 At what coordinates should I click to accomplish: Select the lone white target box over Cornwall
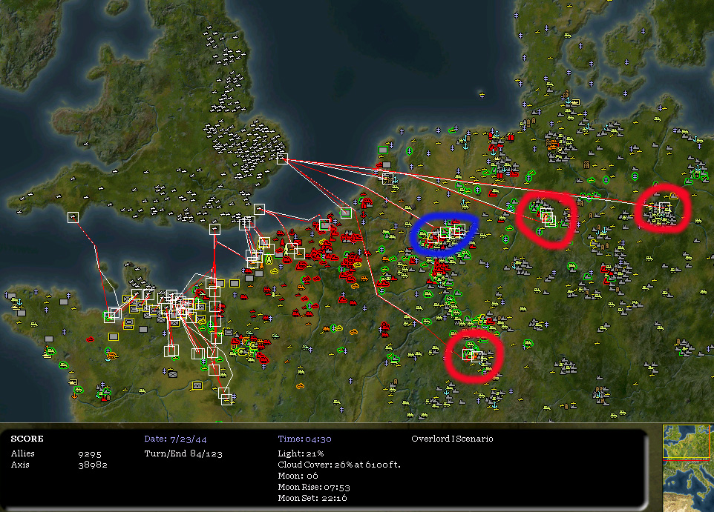click(73, 217)
